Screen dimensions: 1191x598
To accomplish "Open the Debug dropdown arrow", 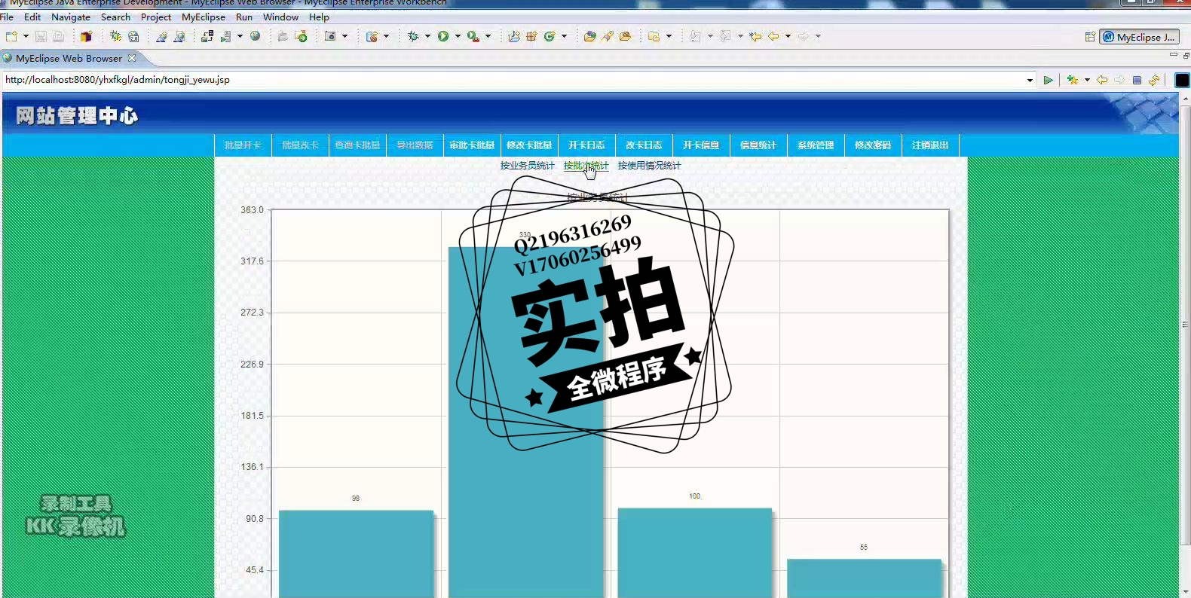I will click(427, 36).
